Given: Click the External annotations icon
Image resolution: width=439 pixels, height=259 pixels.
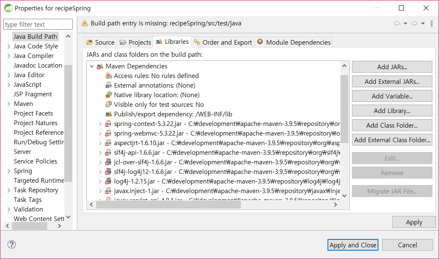Looking at the screenshot, I should pyautogui.click(x=109, y=85).
